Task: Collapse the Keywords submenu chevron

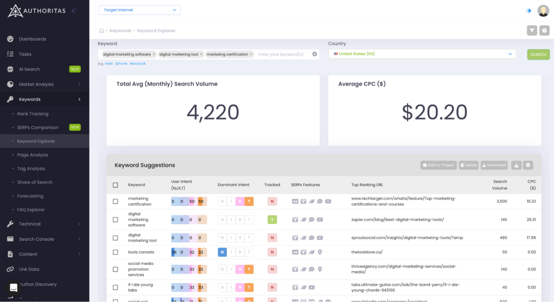Action: pyautogui.click(x=79, y=99)
